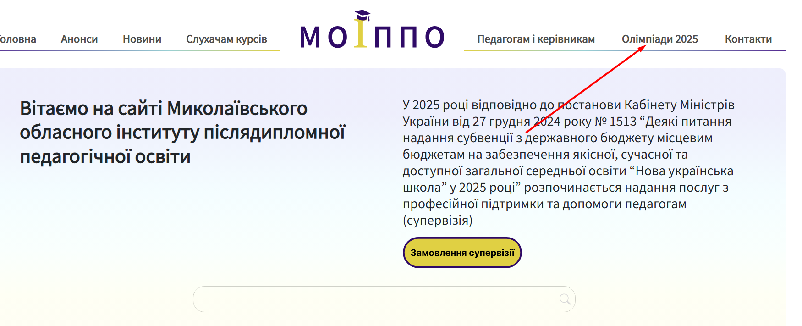Screen dimensions: 802x326
Task: Open the Новини section
Action: click(x=142, y=39)
